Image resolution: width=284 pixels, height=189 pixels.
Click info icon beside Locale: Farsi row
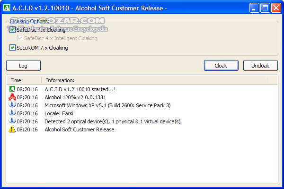(12, 113)
